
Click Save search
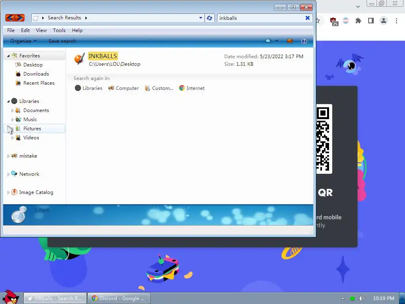62,41
